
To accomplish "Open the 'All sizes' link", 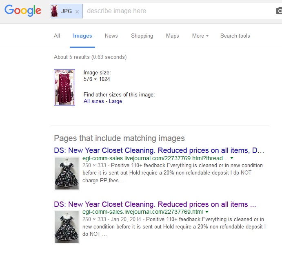I will (x=93, y=101).
